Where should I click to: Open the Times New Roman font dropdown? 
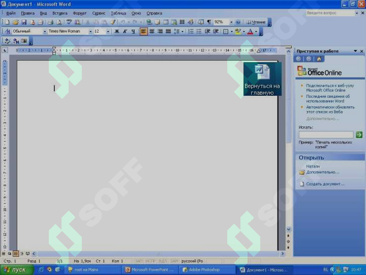[x=90, y=32]
